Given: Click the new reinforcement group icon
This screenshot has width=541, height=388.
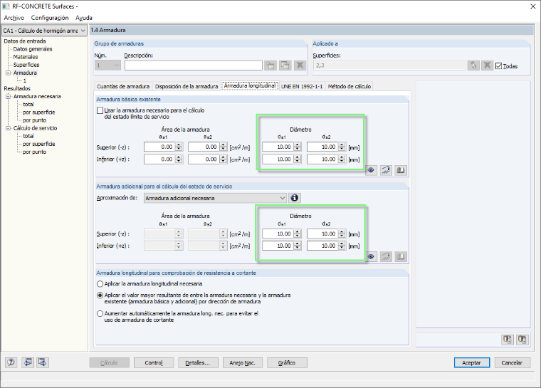Looking at the screenshot, I should (270, 65).
